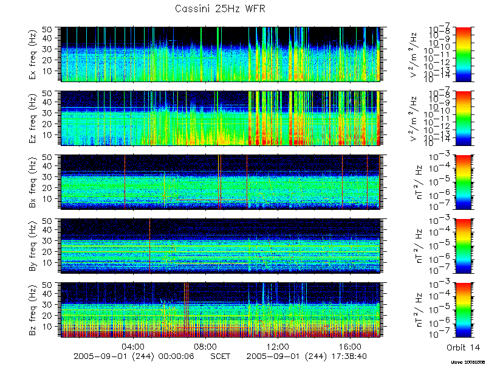This screenshot has width=486, height=365.
Task: Click the 12:00 time axis label
Action: (278, 347)
